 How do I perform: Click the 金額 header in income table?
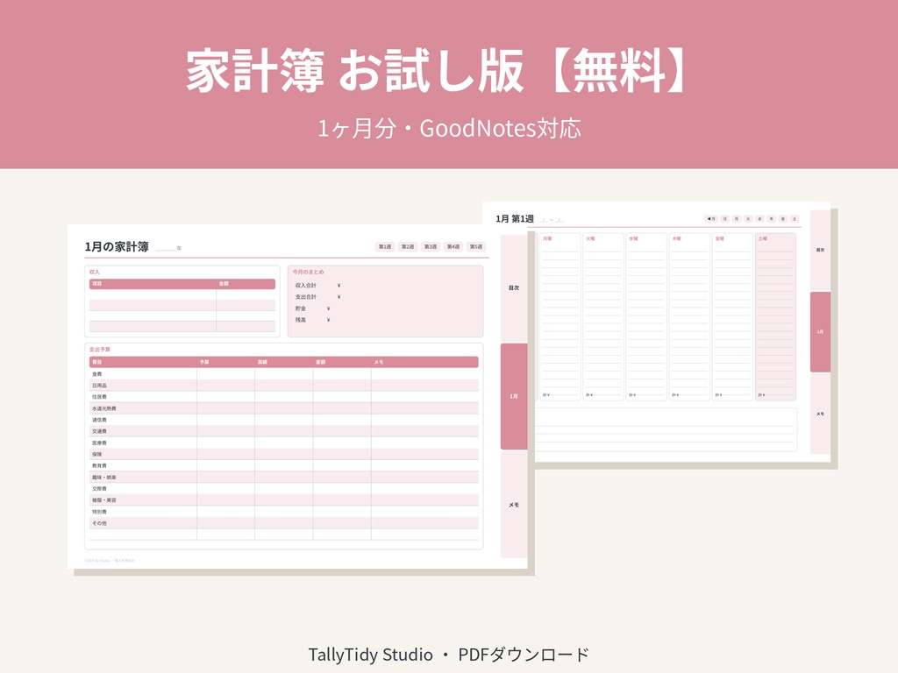(x=224, y=284)
